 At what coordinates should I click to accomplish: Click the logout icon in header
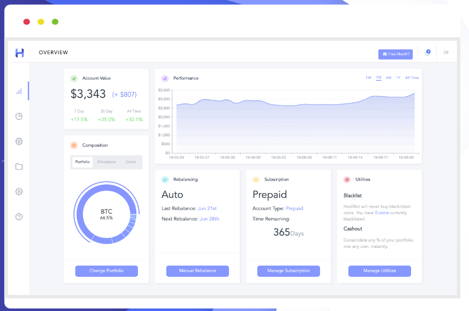(x=446, y=52)
